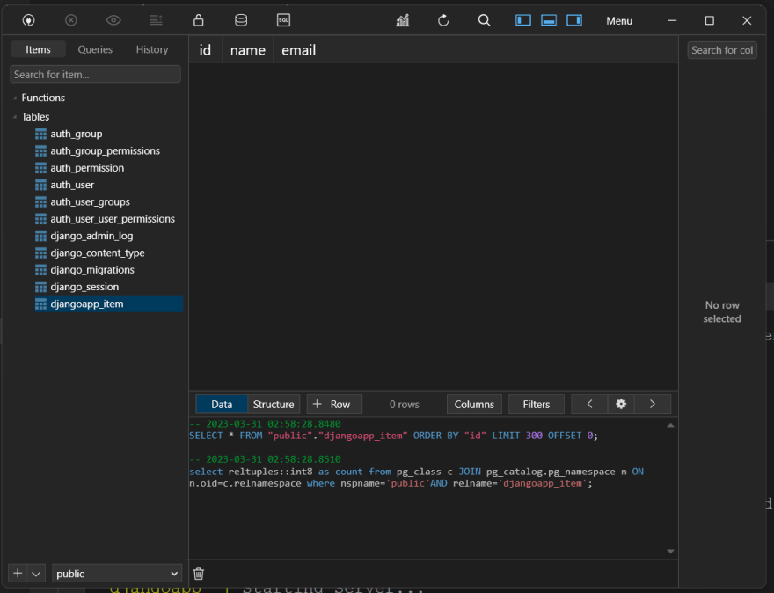
Task: Click the commit lines icon in toolbar
Action: [156, 20]
